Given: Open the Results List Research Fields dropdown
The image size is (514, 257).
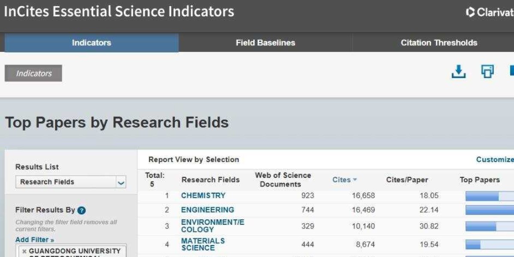Looking at the screenshot, I should point(71,182).
